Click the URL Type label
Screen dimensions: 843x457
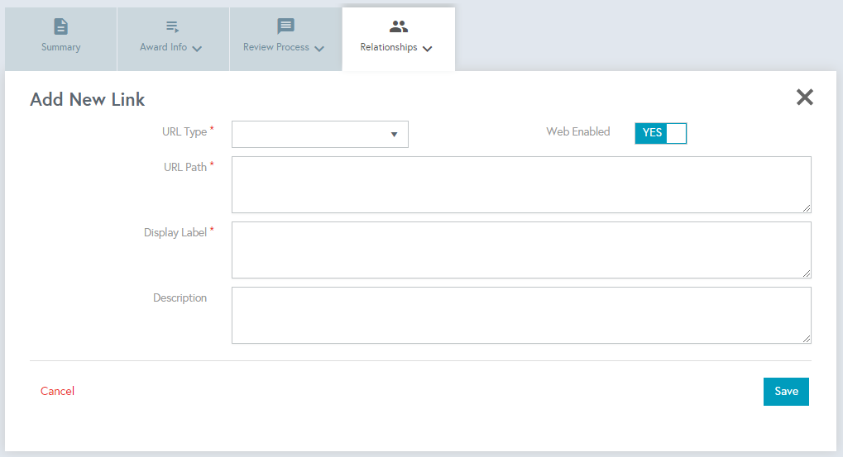184,132
